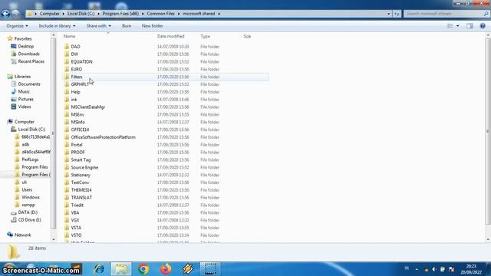Click into the Search box

click(447, 14)
